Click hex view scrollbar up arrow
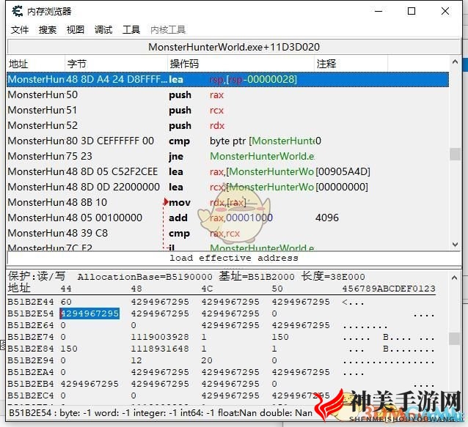Image resolution: width=468 pixels, height=427 pixels. point(454,278)
